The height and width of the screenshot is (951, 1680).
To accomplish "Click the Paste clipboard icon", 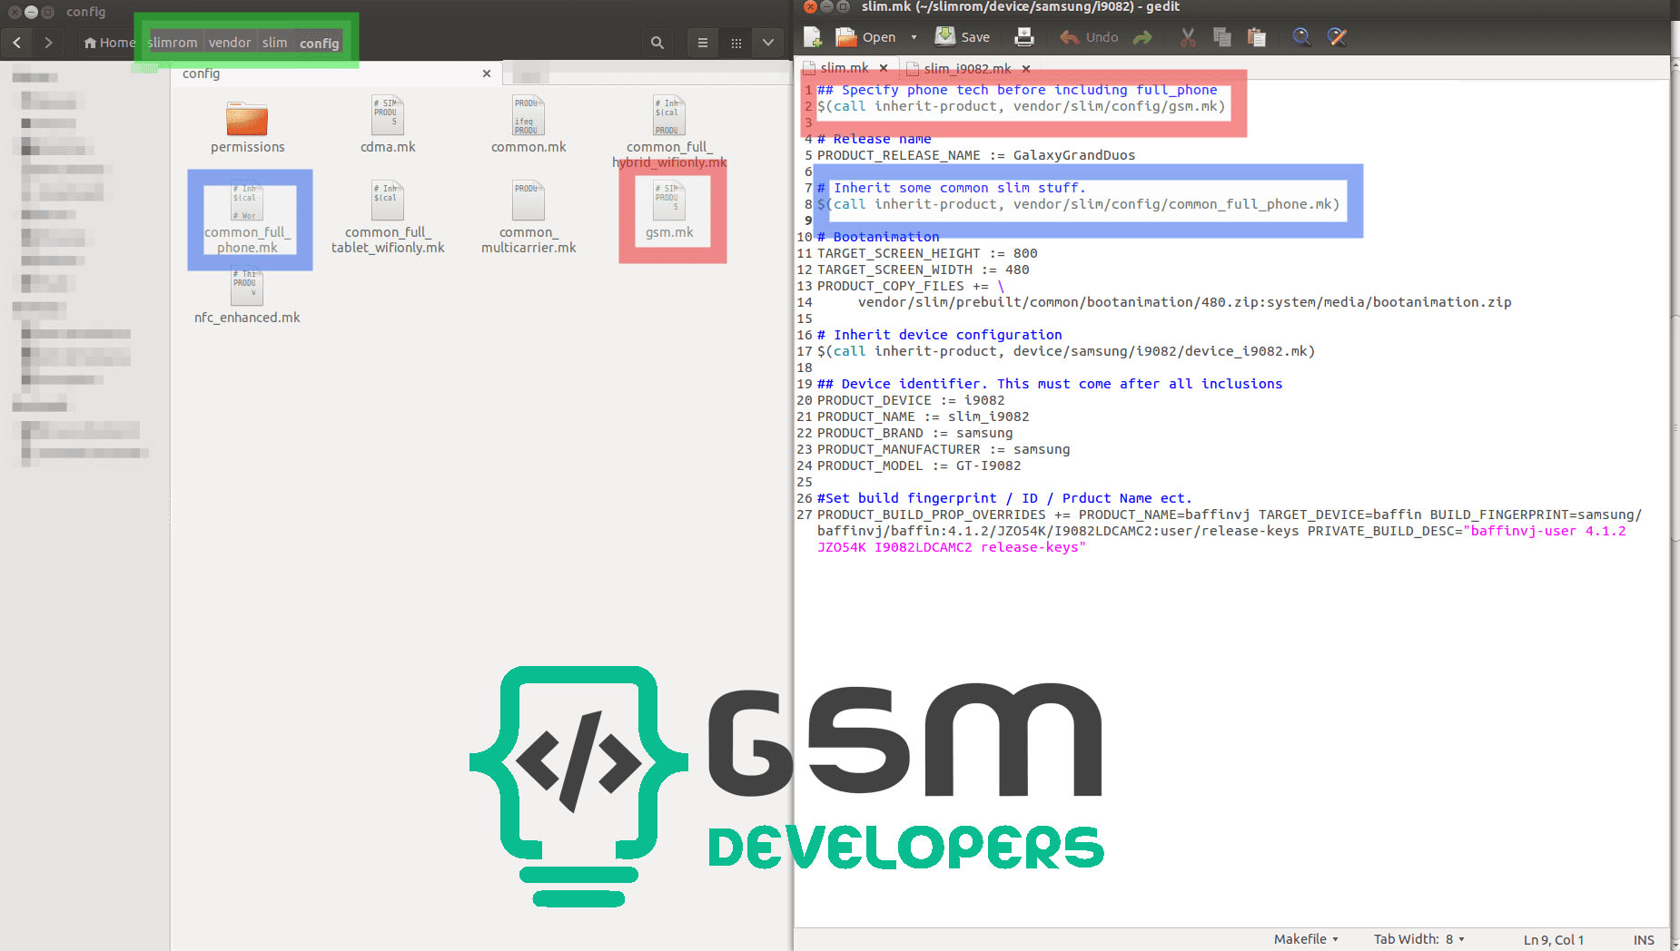I will pos(1257,37).
